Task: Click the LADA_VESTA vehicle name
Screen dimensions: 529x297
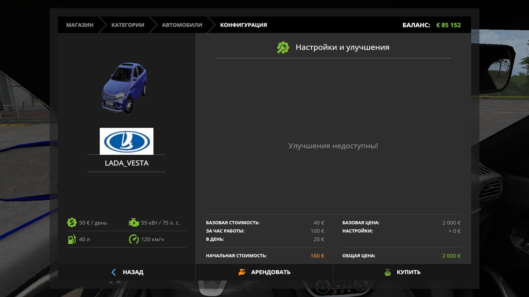Action: (x=126, y=163)
